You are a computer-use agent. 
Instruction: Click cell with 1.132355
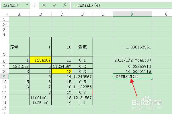[82, 87]
